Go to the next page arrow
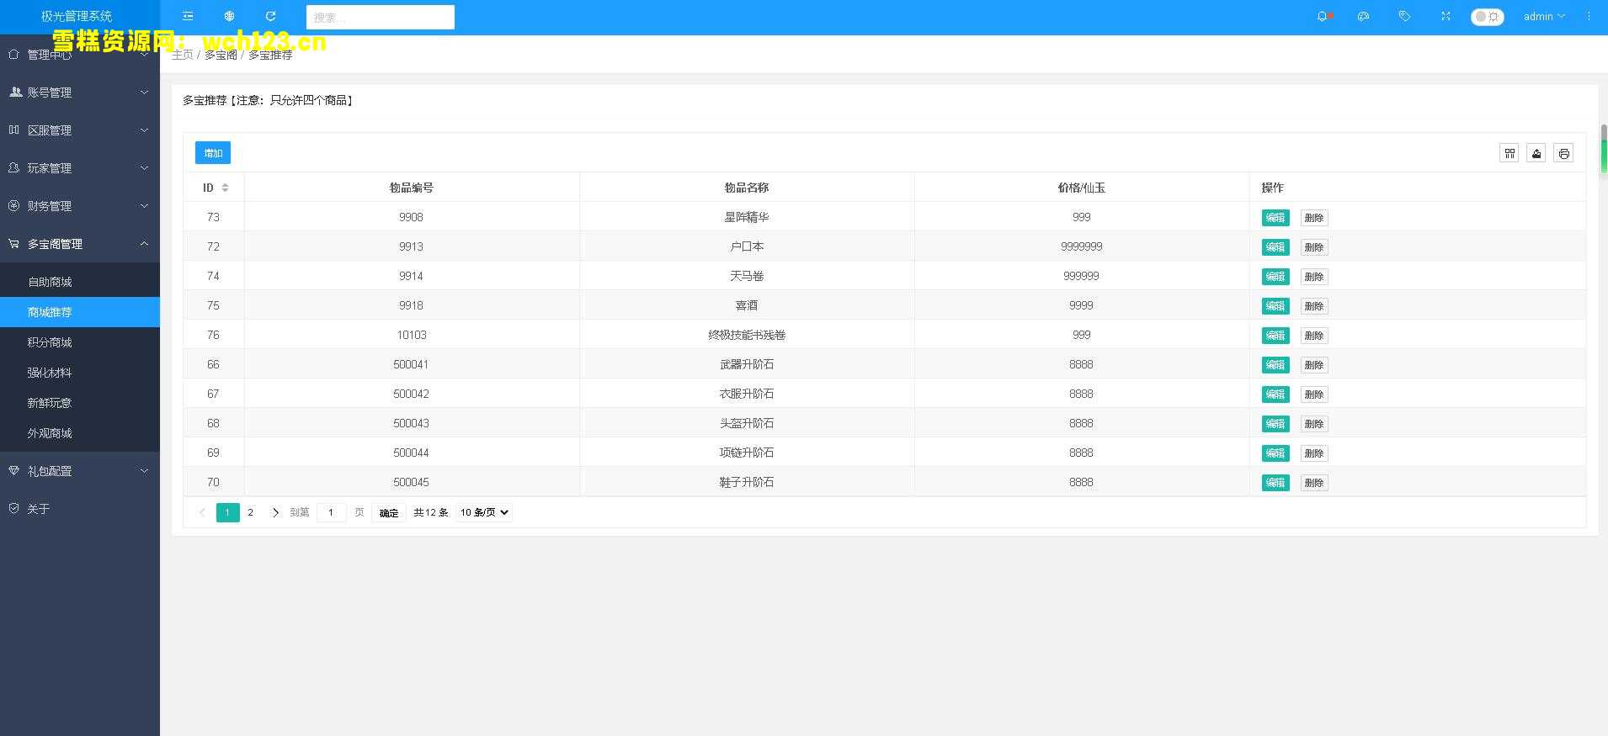This screenshot has height=736, width=1608. [275, 512]
